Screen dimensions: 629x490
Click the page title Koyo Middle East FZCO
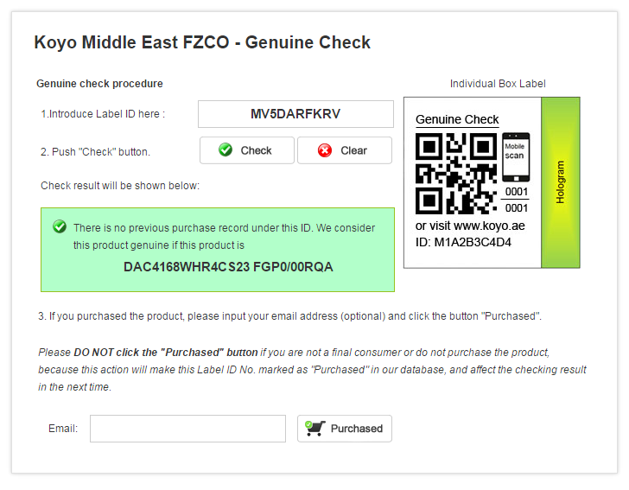tap(131, 42)
